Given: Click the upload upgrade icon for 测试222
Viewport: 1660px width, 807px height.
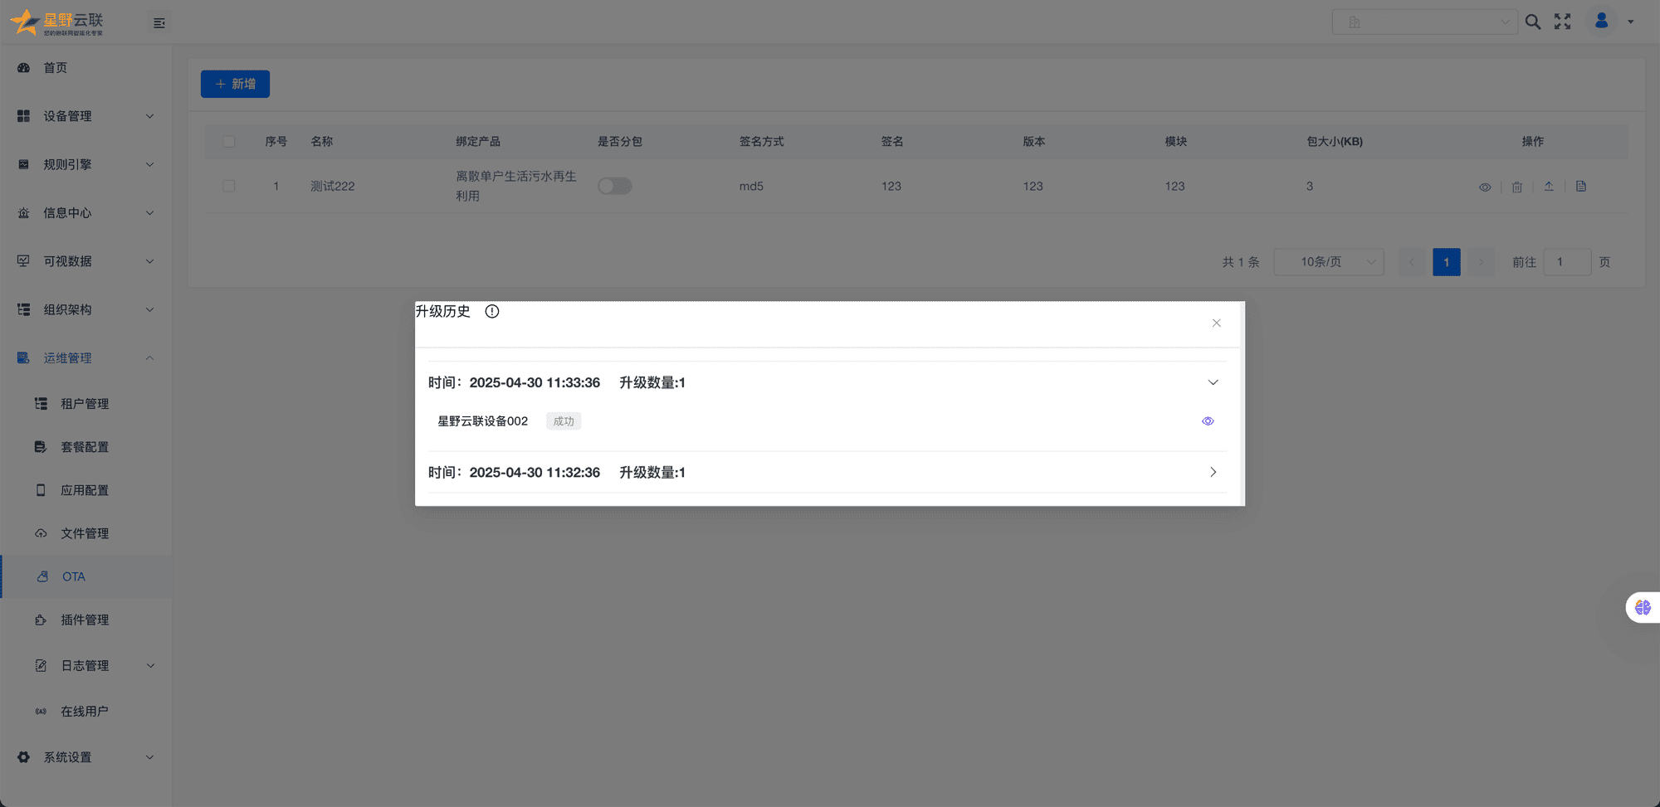Looking at the screenshot, I should tap(1549, 187).
